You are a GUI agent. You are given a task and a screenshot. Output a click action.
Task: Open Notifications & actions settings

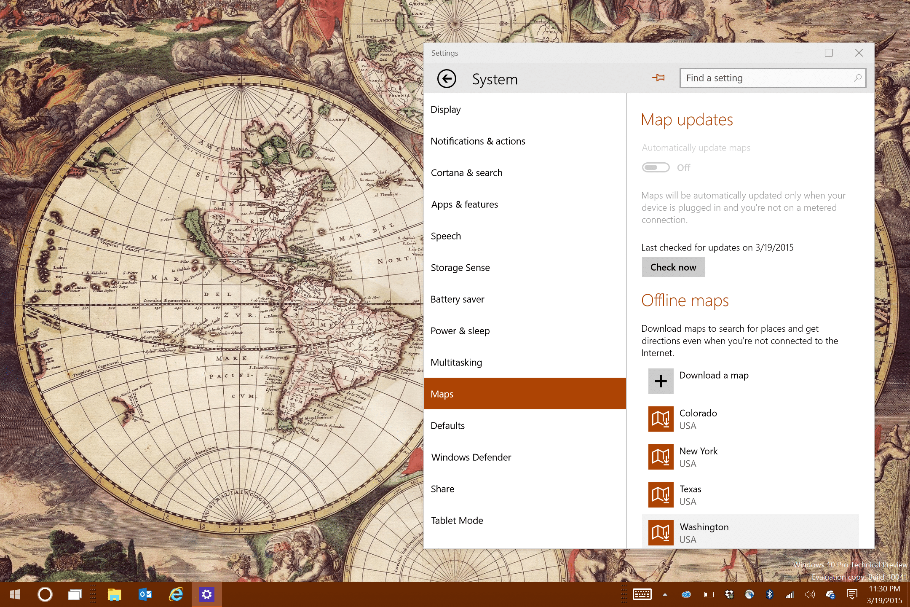pos(525,141)
